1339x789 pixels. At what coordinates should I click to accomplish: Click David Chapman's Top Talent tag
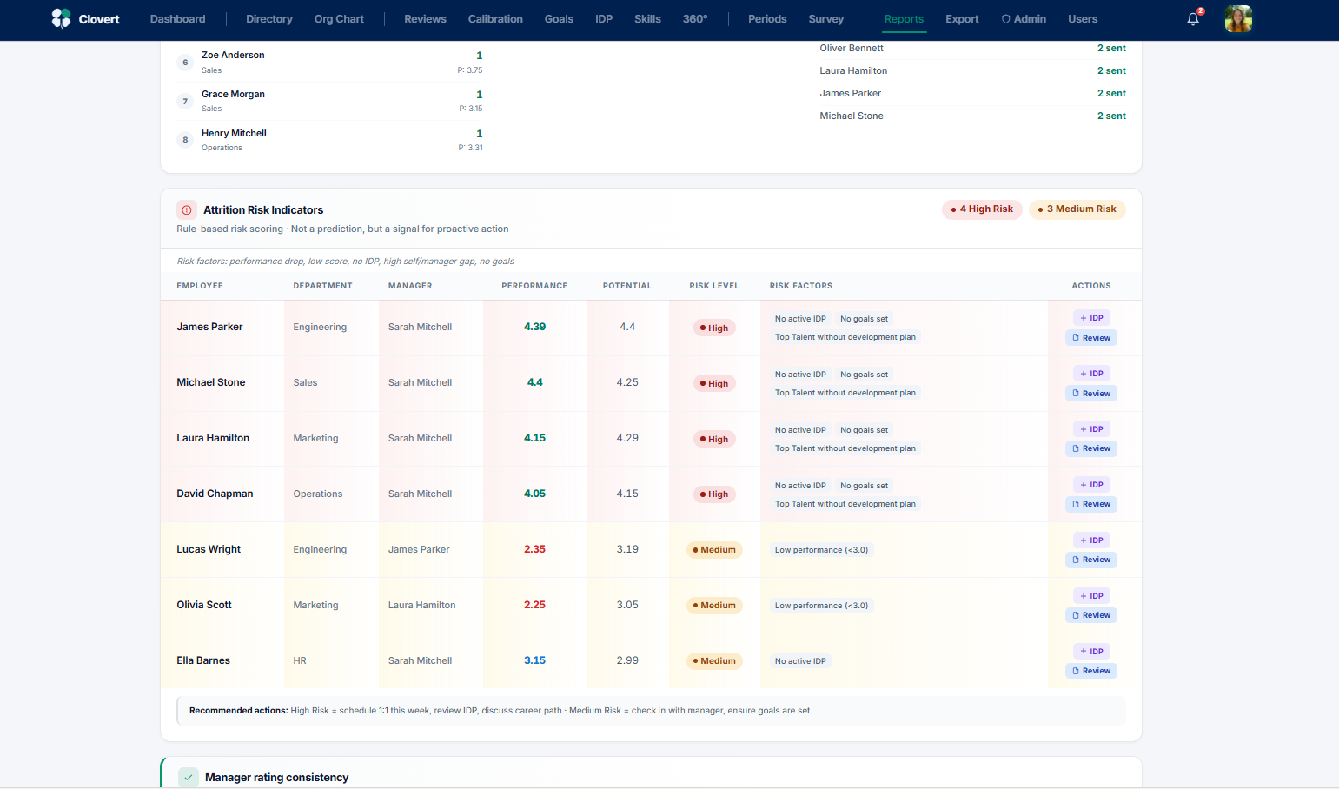tap(845, 504)
